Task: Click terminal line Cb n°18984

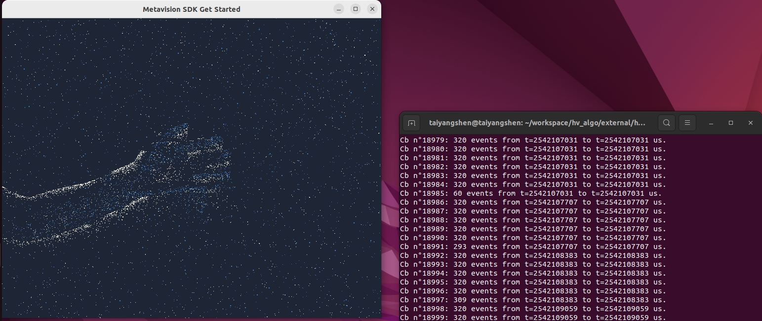Action: tap(533, 184)
